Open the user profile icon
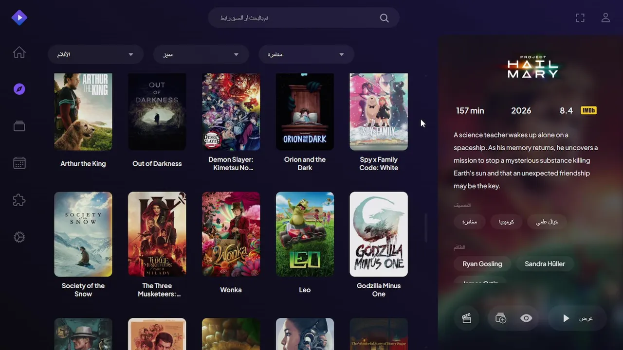The width and height of the screenshot is (623, 350). click(x=605, y=17)
